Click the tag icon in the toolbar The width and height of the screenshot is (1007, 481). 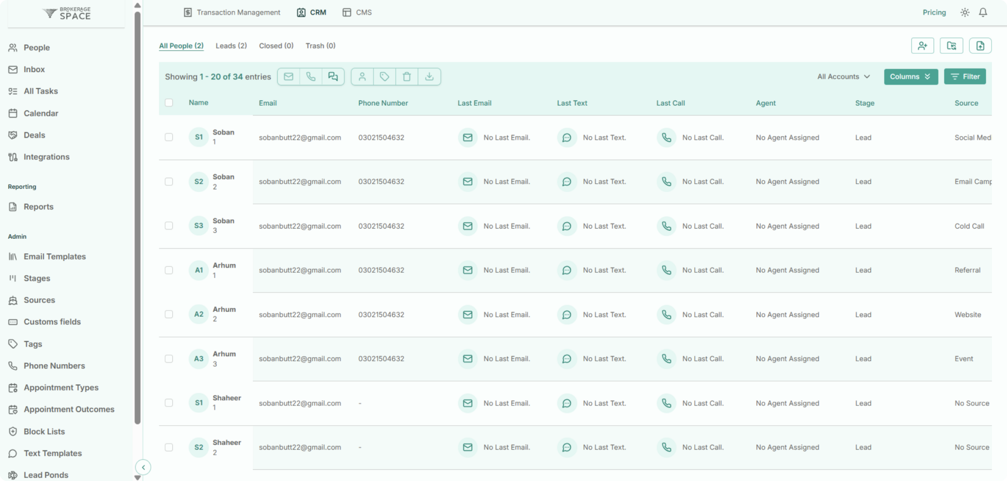pos(384,77)
